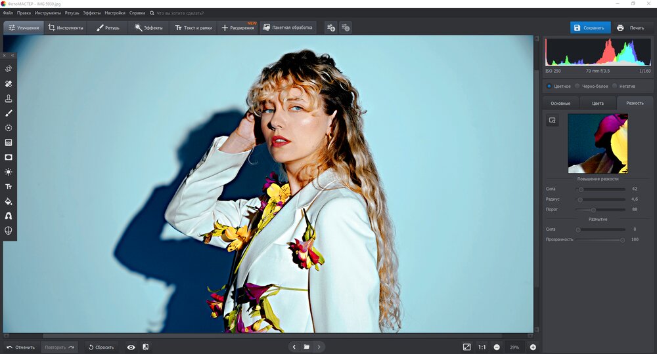Select the healing bandage tool in sidebar
657x354 pixels.
point(9,84)
